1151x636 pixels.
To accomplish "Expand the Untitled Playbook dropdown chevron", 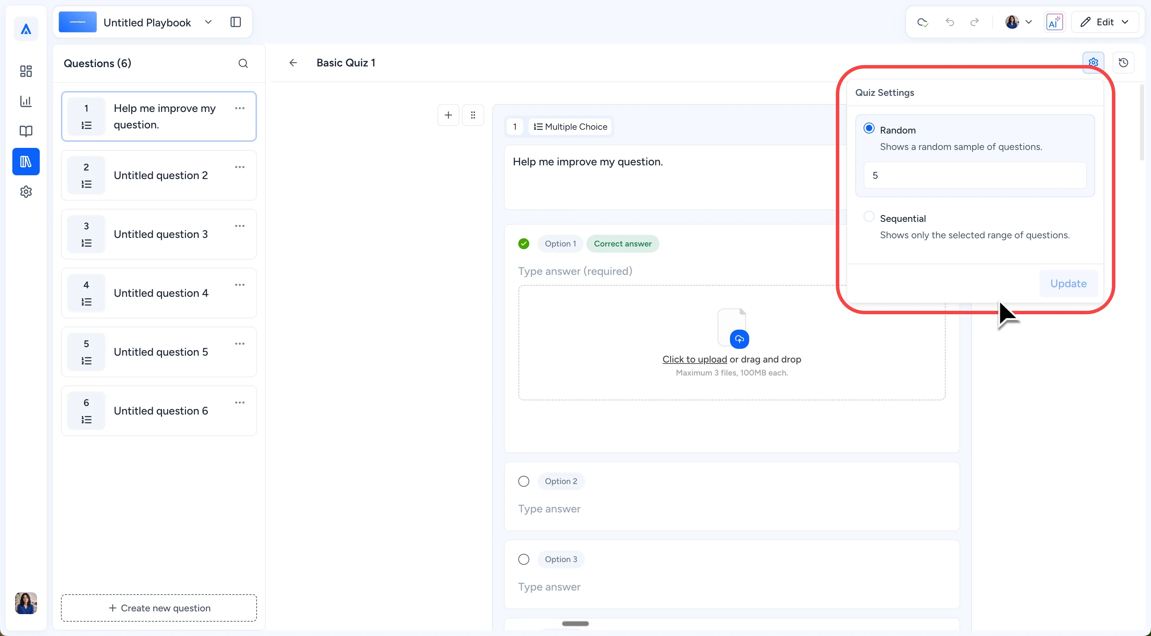I will [208, 22].
